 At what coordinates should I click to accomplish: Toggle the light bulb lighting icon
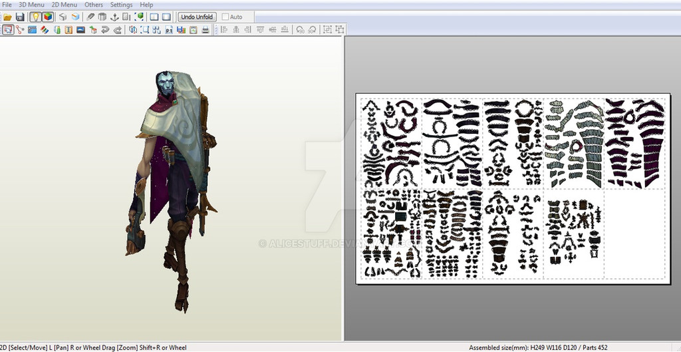(x=35, y=17)
